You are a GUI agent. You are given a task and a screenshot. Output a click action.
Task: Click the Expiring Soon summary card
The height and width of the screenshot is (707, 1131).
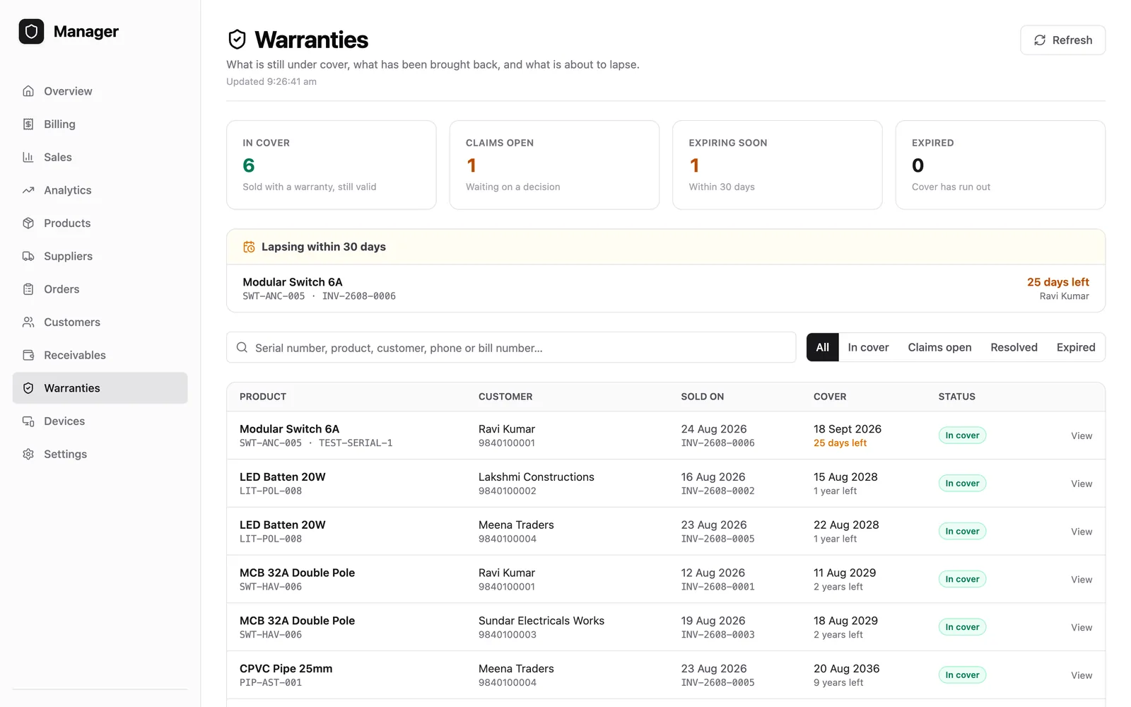tap(778, 165)
